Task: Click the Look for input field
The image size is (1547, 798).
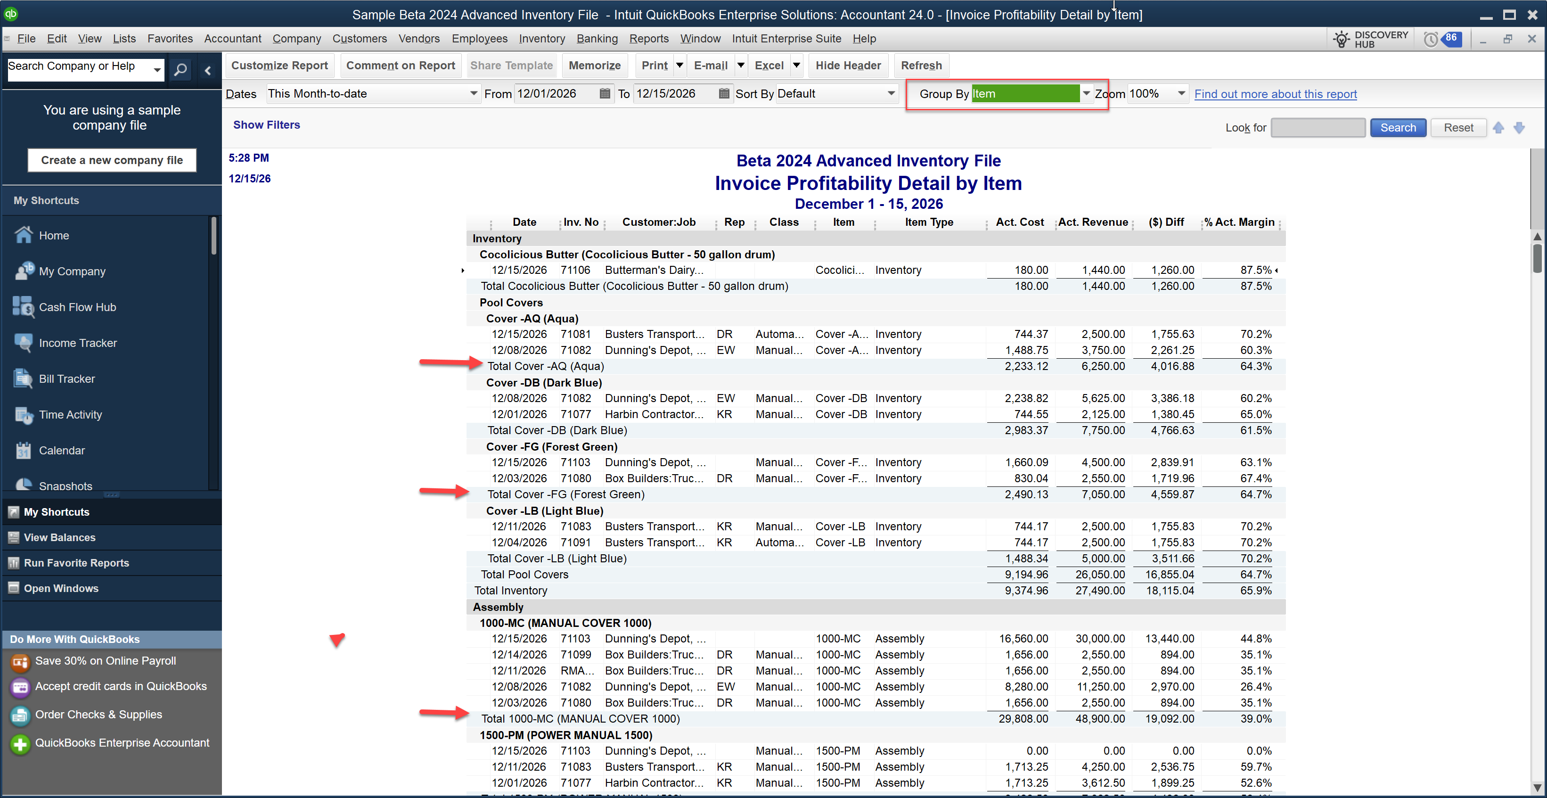Action: tap(1318, 127)
